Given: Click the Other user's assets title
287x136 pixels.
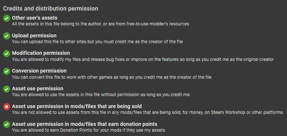Looking at the screenshot, I should point(35,18).
